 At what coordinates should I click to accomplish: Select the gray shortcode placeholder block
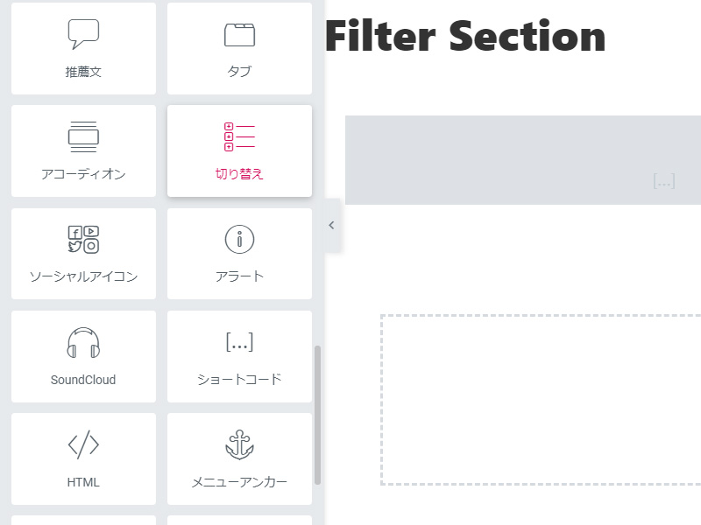(x=523, y=160)
